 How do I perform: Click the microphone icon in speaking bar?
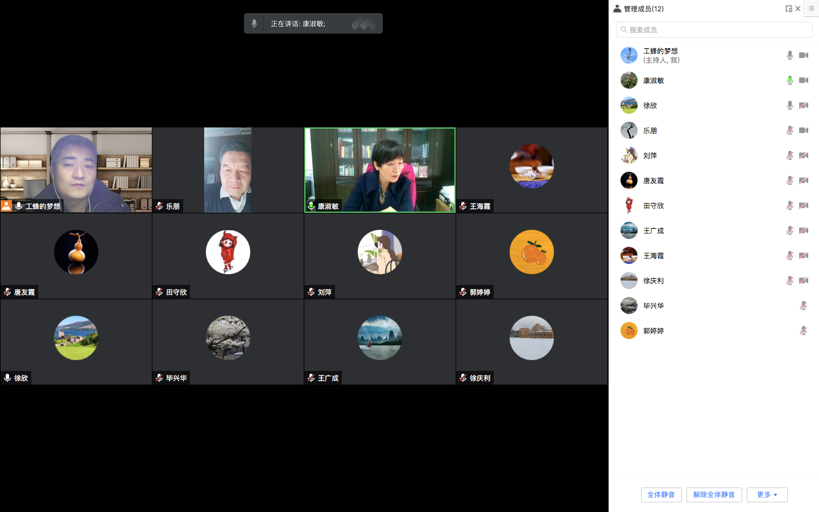click(254, 23)
